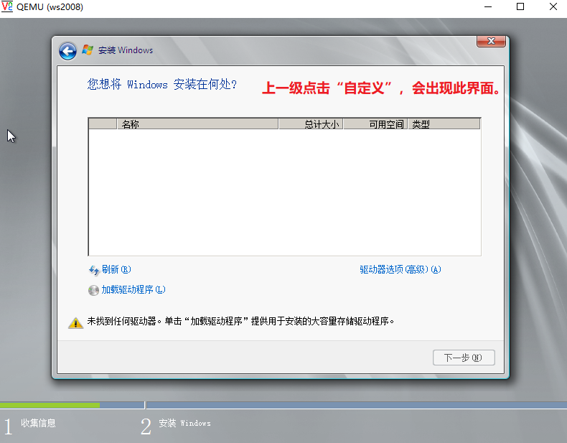Image resolution: width=567 pixels, height=443 pixels.
Task: Click the 您想将 Windows 安装在何处? heading
Action: click(x=162, y=84)
